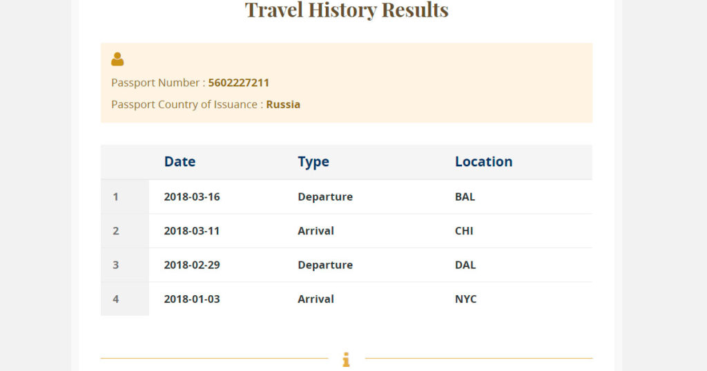This screenshot has height=371, width=707.
Task: Click the Travel History Results heading
Action: (347, 10)
